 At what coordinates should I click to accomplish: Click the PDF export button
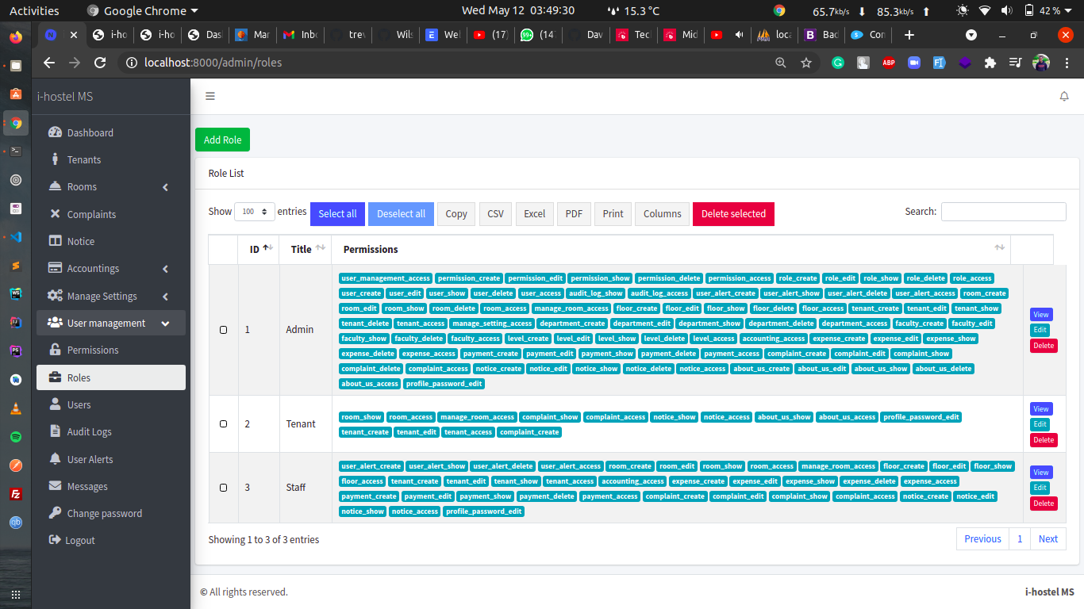[x=574, y=213]
